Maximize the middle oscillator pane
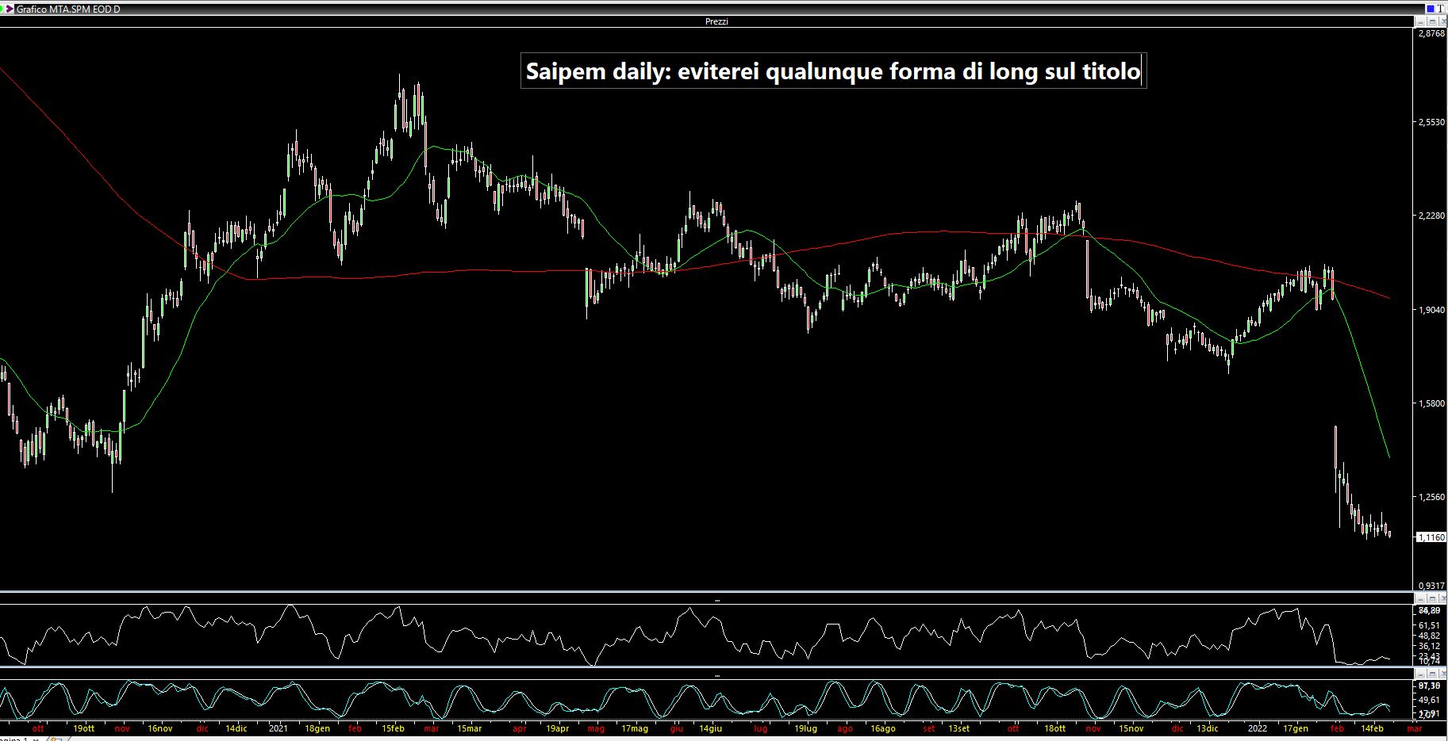This screenshot has height=741, width=1448. pyautogui.click(x=1432, y=598)
